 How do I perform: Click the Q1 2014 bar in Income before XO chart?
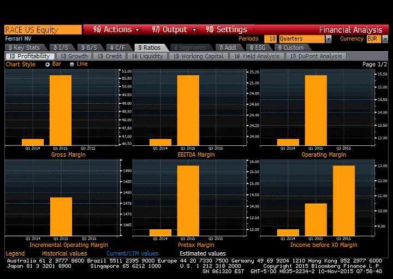[288, 233]
